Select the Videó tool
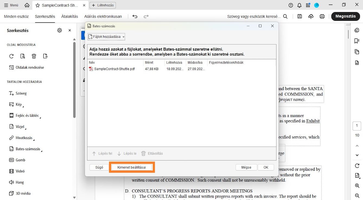The image size is (363, 200). [x=17, y=171]
